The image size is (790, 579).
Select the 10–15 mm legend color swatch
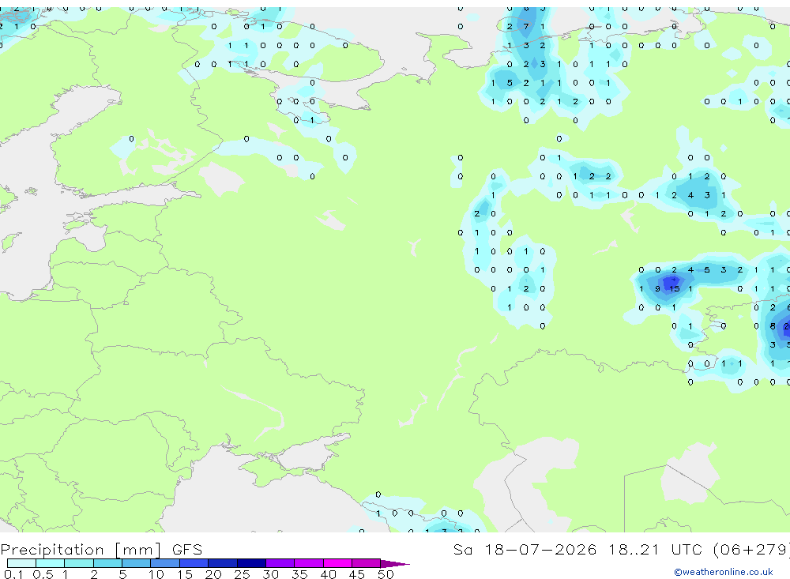point(165,563)
